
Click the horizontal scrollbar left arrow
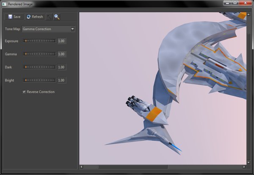tap(82, 167)
